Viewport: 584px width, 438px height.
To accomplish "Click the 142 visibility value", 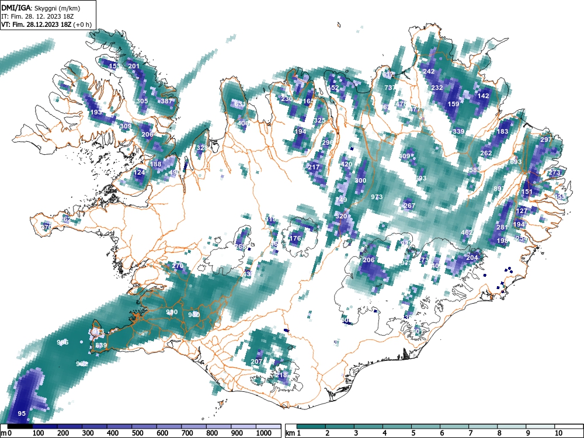I will tap(483, 96).
